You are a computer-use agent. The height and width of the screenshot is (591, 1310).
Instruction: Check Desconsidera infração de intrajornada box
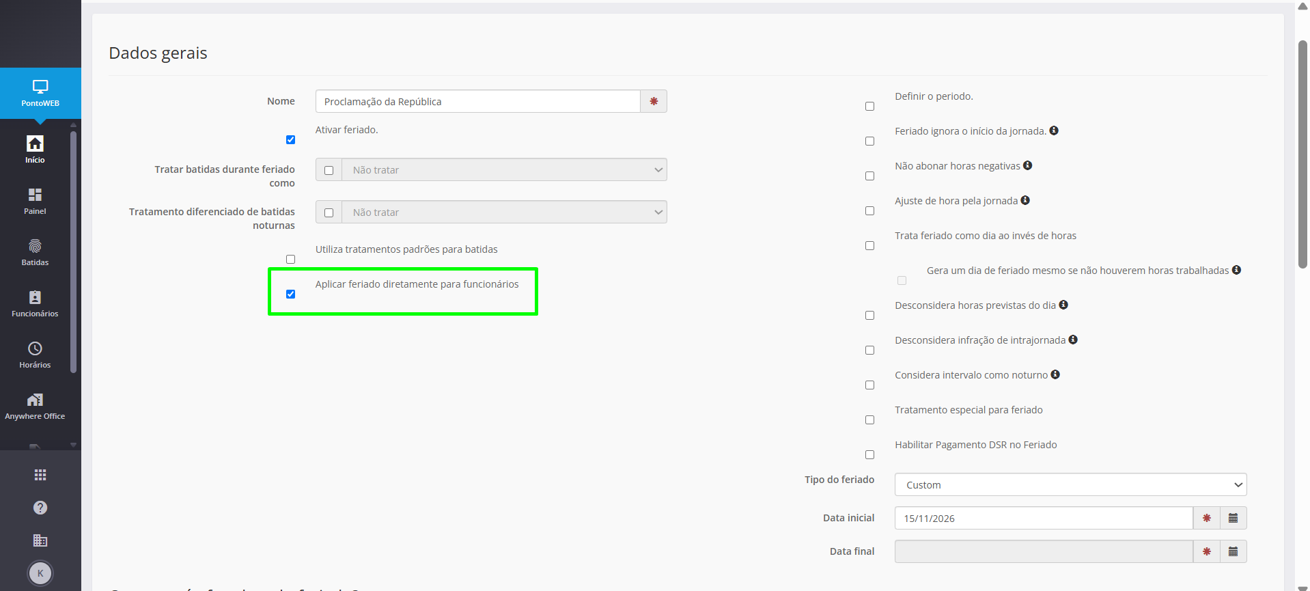869,350
